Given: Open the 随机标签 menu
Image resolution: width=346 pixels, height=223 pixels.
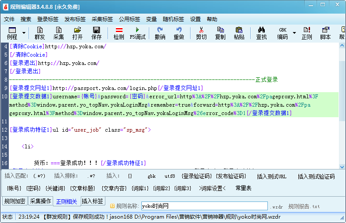Looking at the screenshot, I should tap(173, 19).
